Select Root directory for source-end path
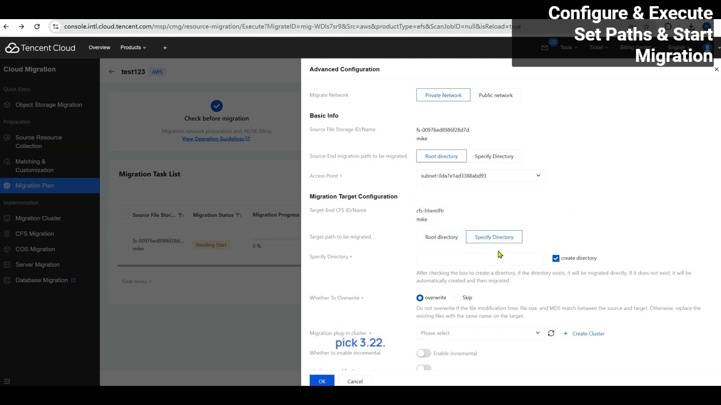Viewport: 721px width, 405px height. pos(442,156)
